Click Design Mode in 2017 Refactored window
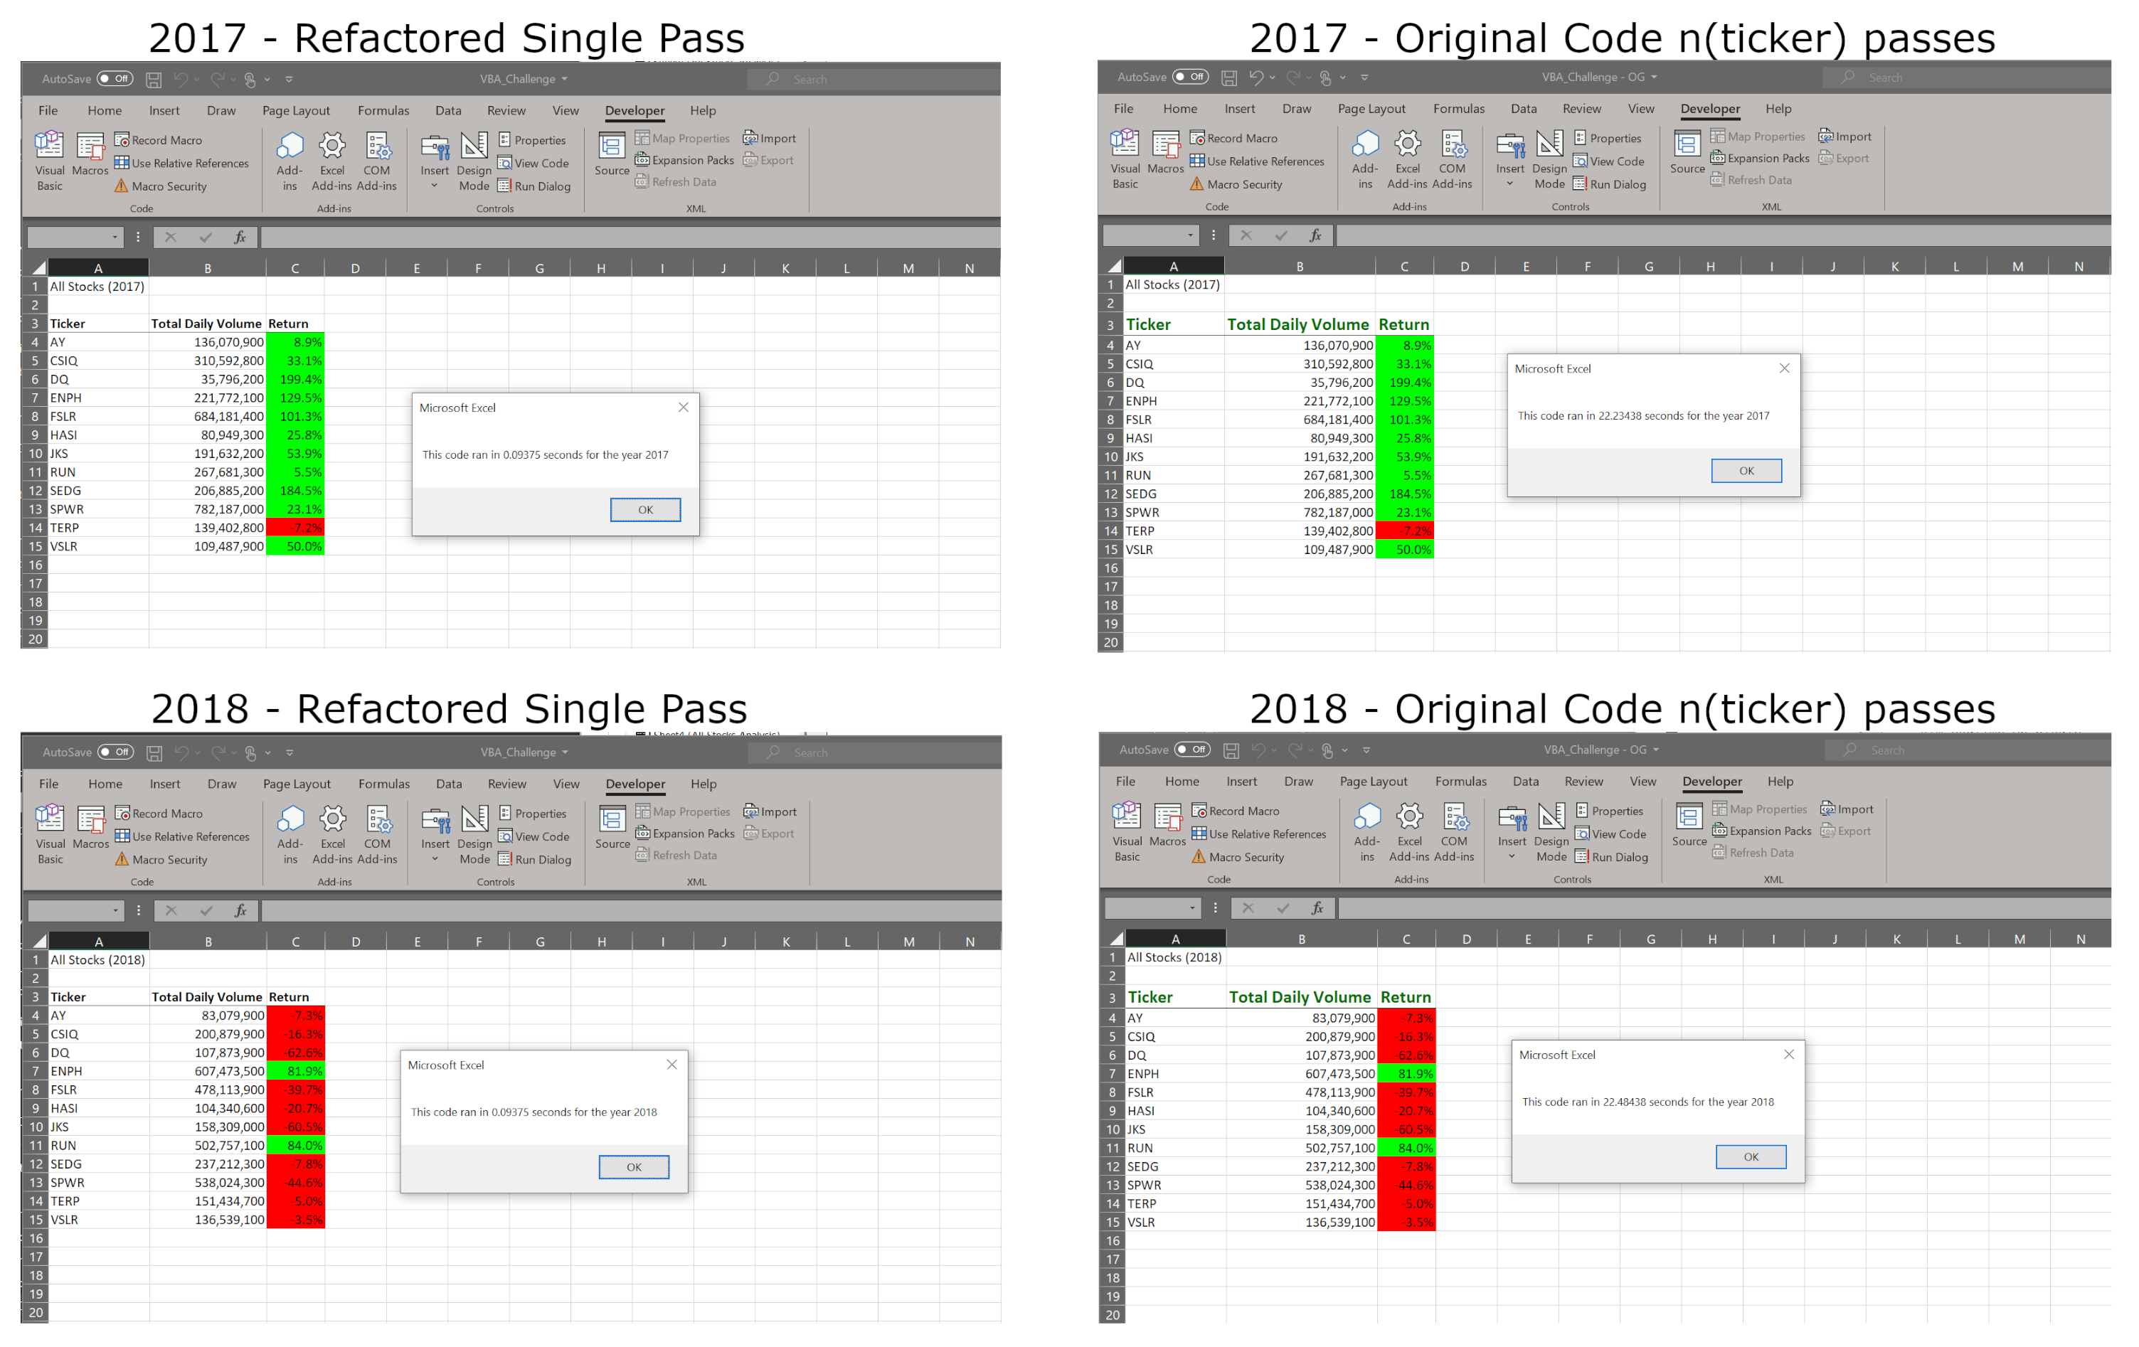 click(474, 160)
